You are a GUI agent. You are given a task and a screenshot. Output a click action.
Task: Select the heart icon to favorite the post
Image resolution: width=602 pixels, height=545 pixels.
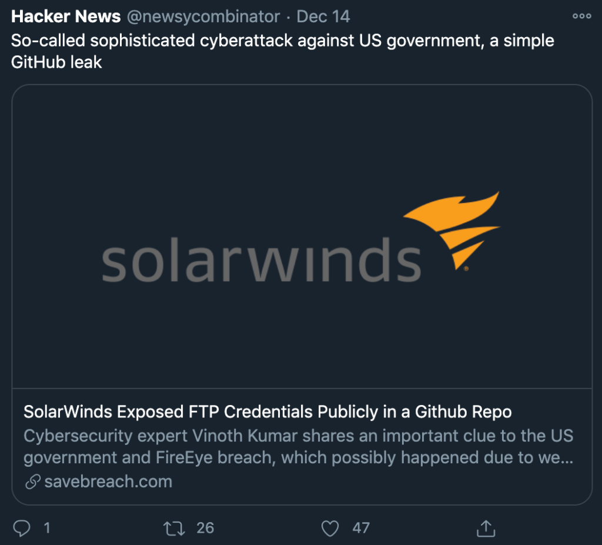click(329, 529)
